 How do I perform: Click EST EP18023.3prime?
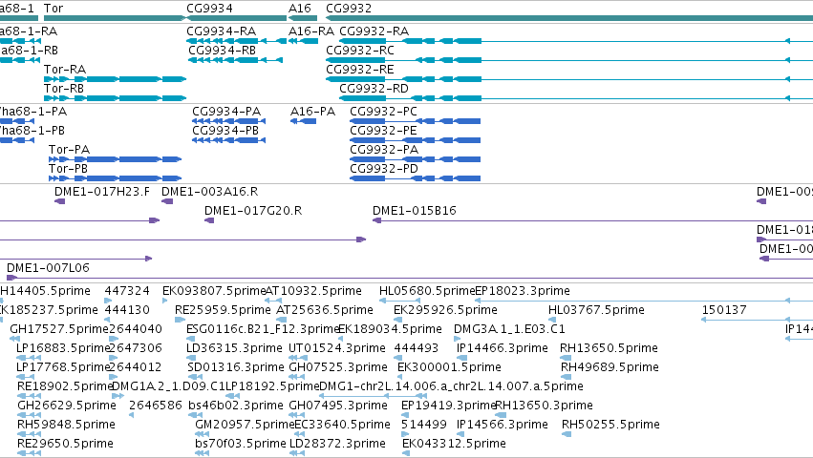click(x=523, y=291)
